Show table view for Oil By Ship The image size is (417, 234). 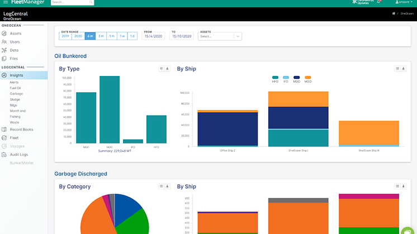click(397, 69)
